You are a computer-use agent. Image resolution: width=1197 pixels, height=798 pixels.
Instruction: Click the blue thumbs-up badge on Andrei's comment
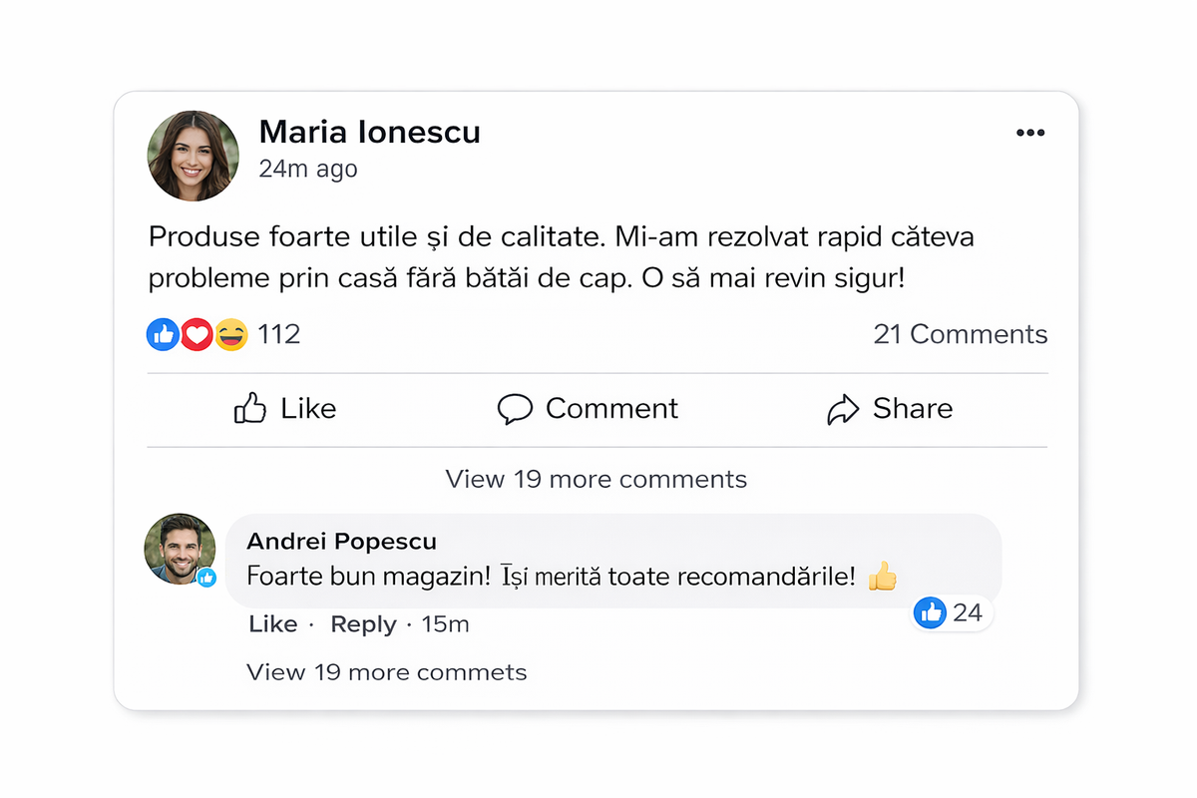point(931,612)
